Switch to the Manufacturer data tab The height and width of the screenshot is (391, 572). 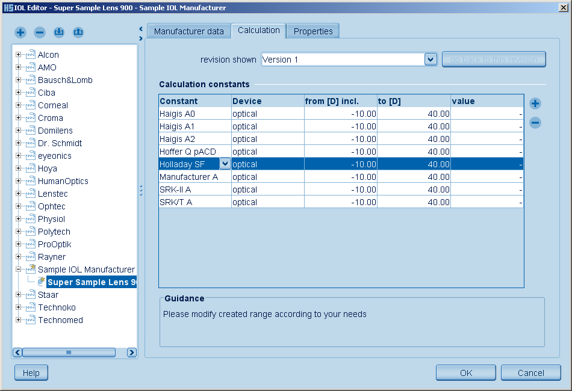click(188, 31)
